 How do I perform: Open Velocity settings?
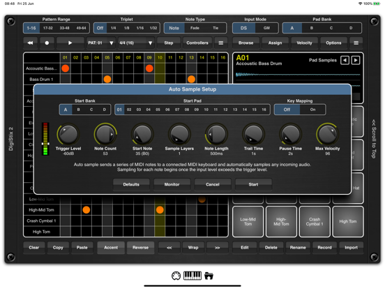[x=304, y=43]
